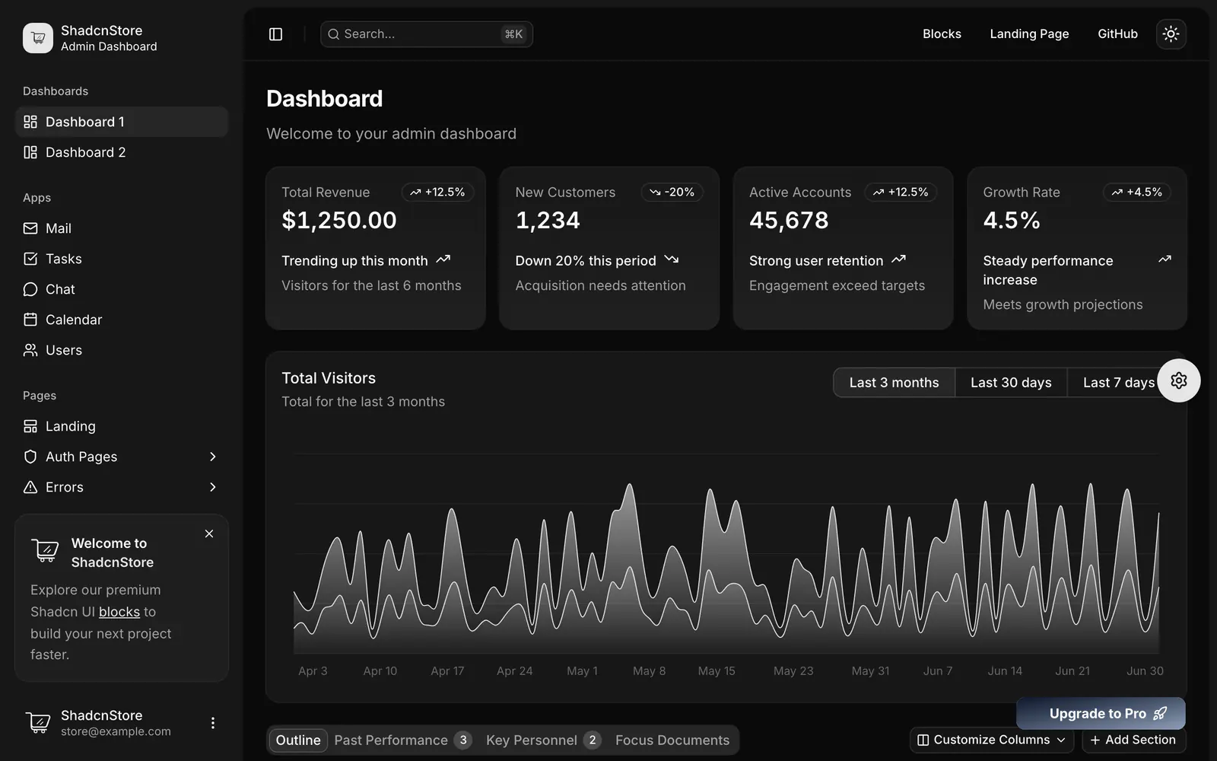Open the floating gear settings button
This screenshot has width=1217, height=761.
pyautogui.click(x=1179, y=380)
